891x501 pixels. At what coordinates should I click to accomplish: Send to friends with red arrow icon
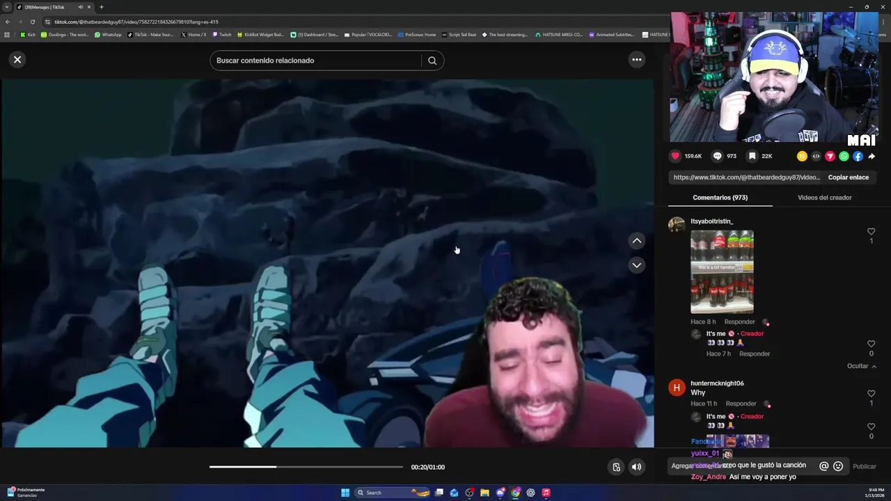point(830,157)
